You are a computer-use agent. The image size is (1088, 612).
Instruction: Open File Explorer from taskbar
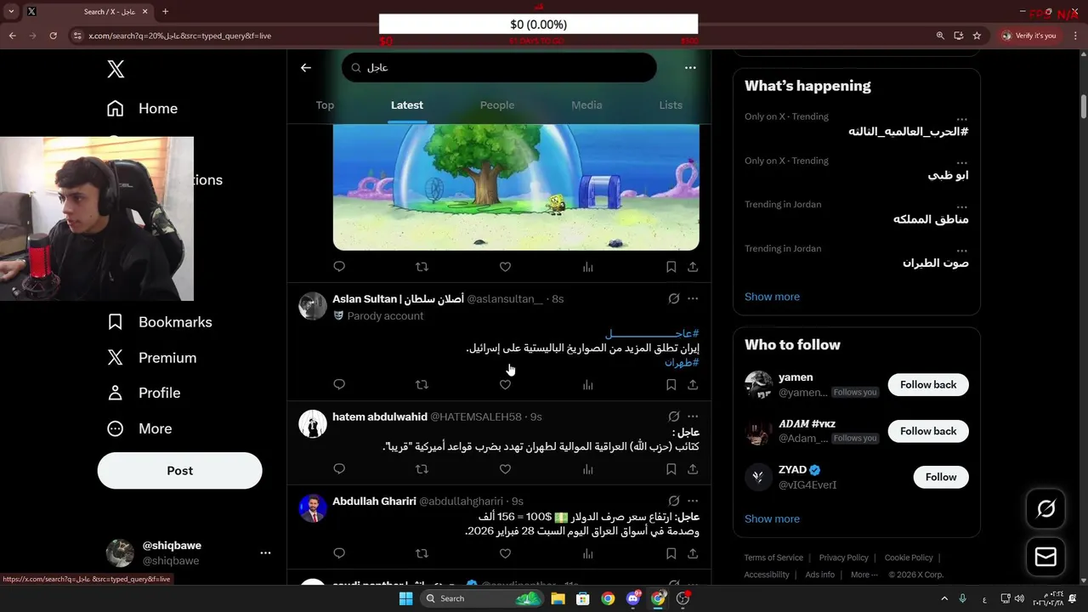point(558,598)
